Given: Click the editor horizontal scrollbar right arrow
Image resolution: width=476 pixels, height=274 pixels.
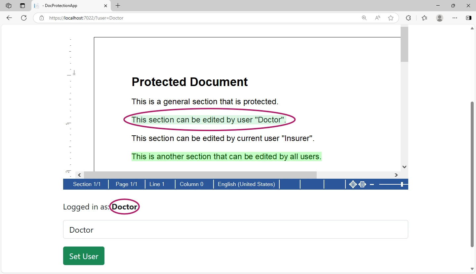Looking at the screenshot, I should (x=396, y=175).
